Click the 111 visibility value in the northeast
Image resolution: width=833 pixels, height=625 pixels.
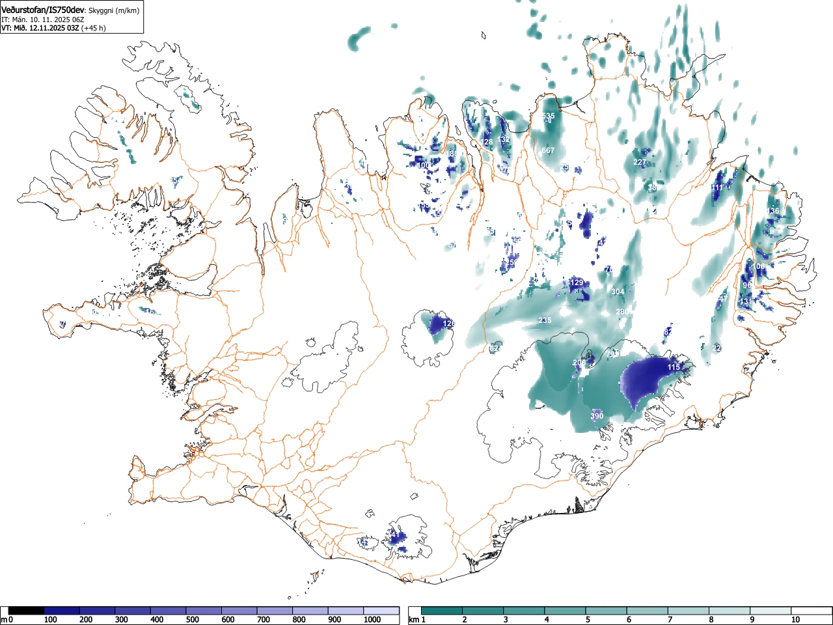717,187
